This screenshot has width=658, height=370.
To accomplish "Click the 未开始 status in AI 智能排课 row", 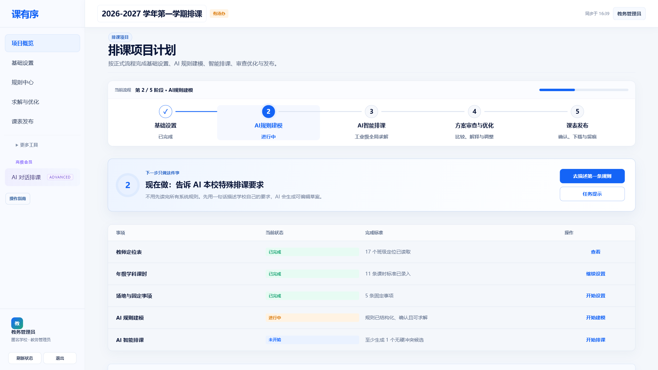I will 312,340.
